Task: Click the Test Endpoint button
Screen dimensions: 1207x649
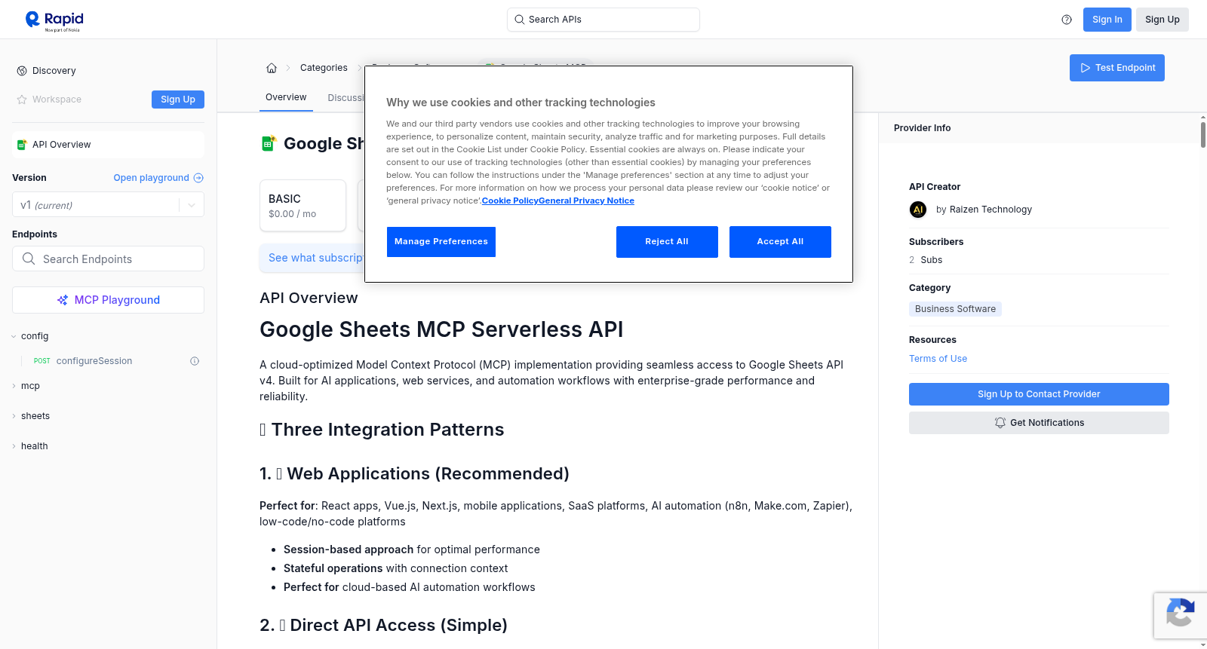Action: [1116, 68]
